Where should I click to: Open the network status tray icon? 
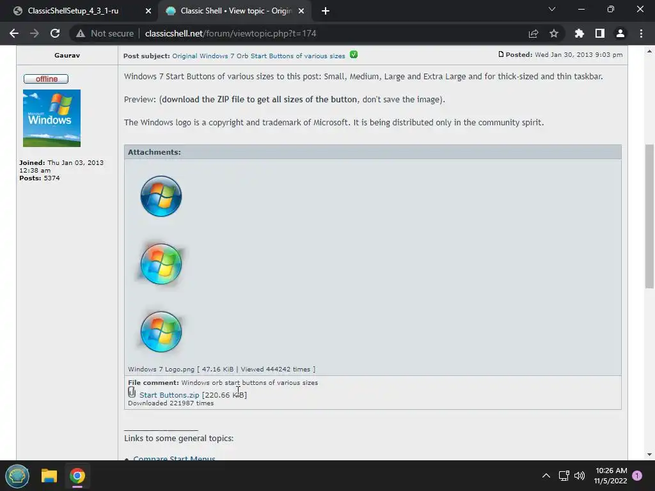point(564,476)
